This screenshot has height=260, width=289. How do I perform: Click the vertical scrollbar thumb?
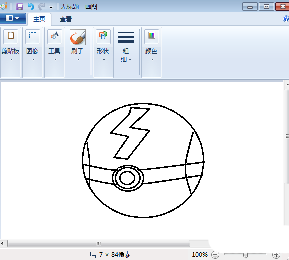pyautogui.click(x=287, y=136)
